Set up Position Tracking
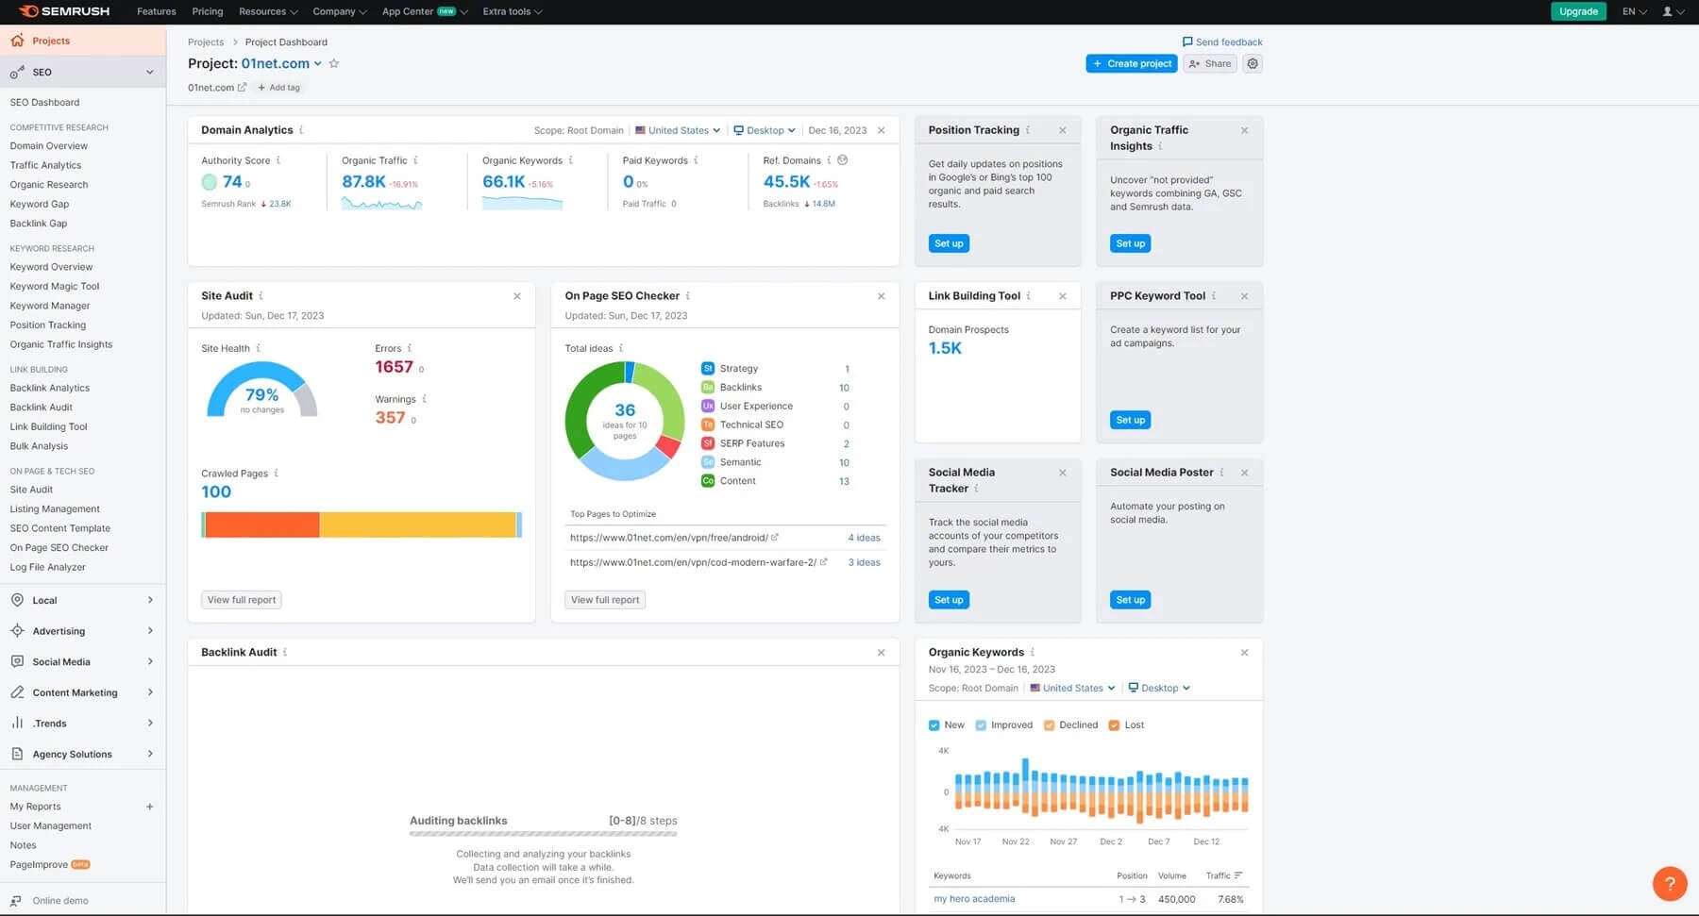 coord(949,243)
